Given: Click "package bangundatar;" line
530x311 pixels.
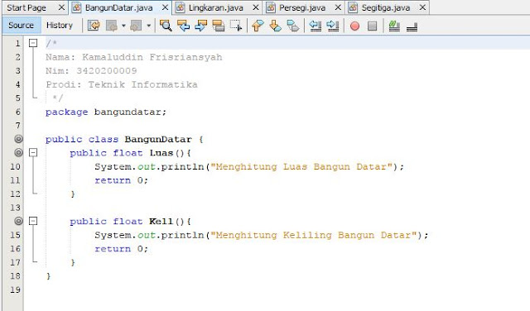Looking at the screenshot, I should pyautogui.click(x=106, y=112).
